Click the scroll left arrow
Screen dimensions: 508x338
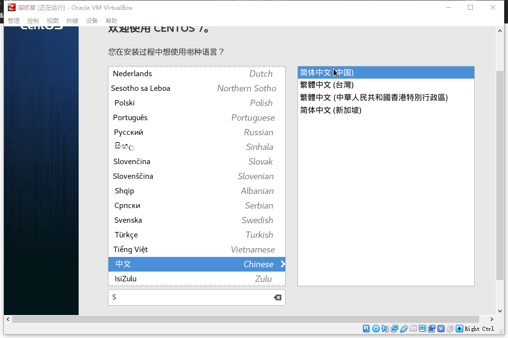pyautogui.click(x=8, y=319)
